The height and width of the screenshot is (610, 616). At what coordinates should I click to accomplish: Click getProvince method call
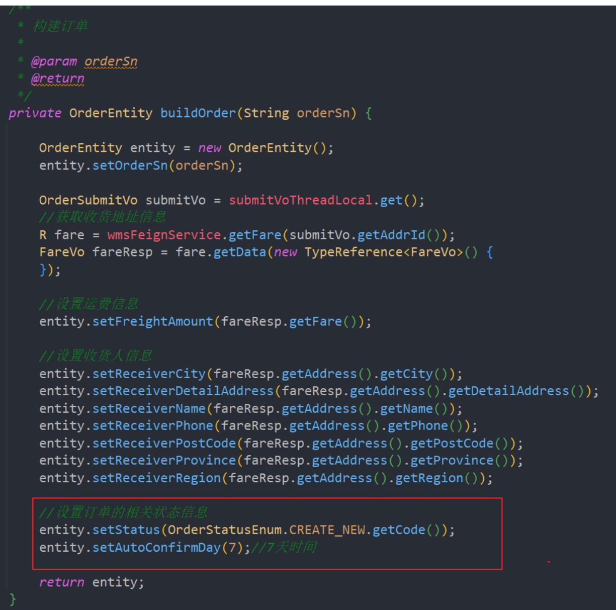pos(452,460)
